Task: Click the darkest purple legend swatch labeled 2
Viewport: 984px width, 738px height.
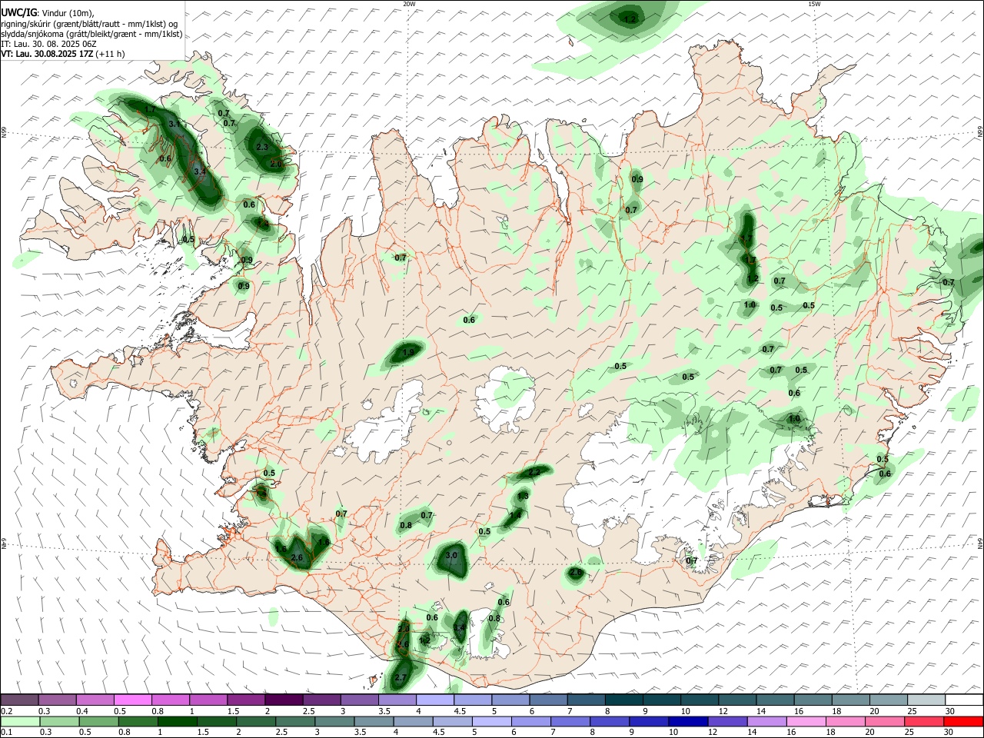Action: click(283, 700)
